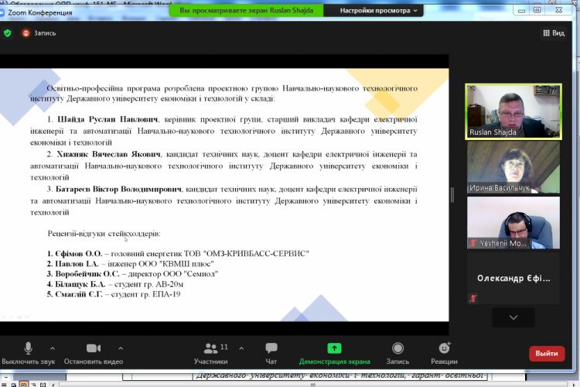Open the Reactions emoji menu

(444, 349)
